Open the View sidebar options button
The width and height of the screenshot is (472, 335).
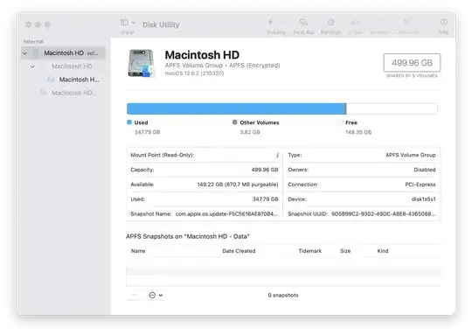pos(124,22)
